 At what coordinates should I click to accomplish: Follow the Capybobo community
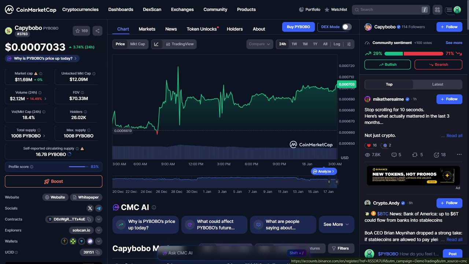click(x=449, y=27)
